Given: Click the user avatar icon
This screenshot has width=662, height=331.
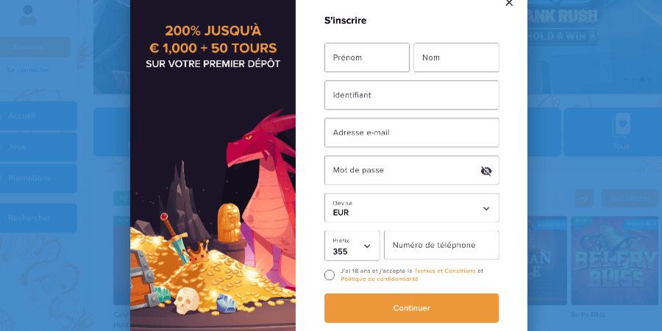Looking at the screenshot, I should (27, 15).
